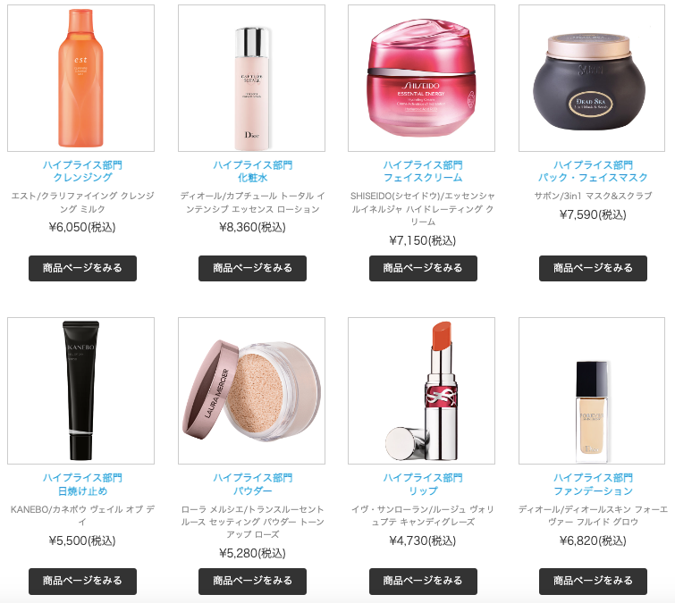Open product page button under Sabon mask
Image resolution: width=675 pixels, height=603 pixels.
pyautogui.click(x=593, y=268)
